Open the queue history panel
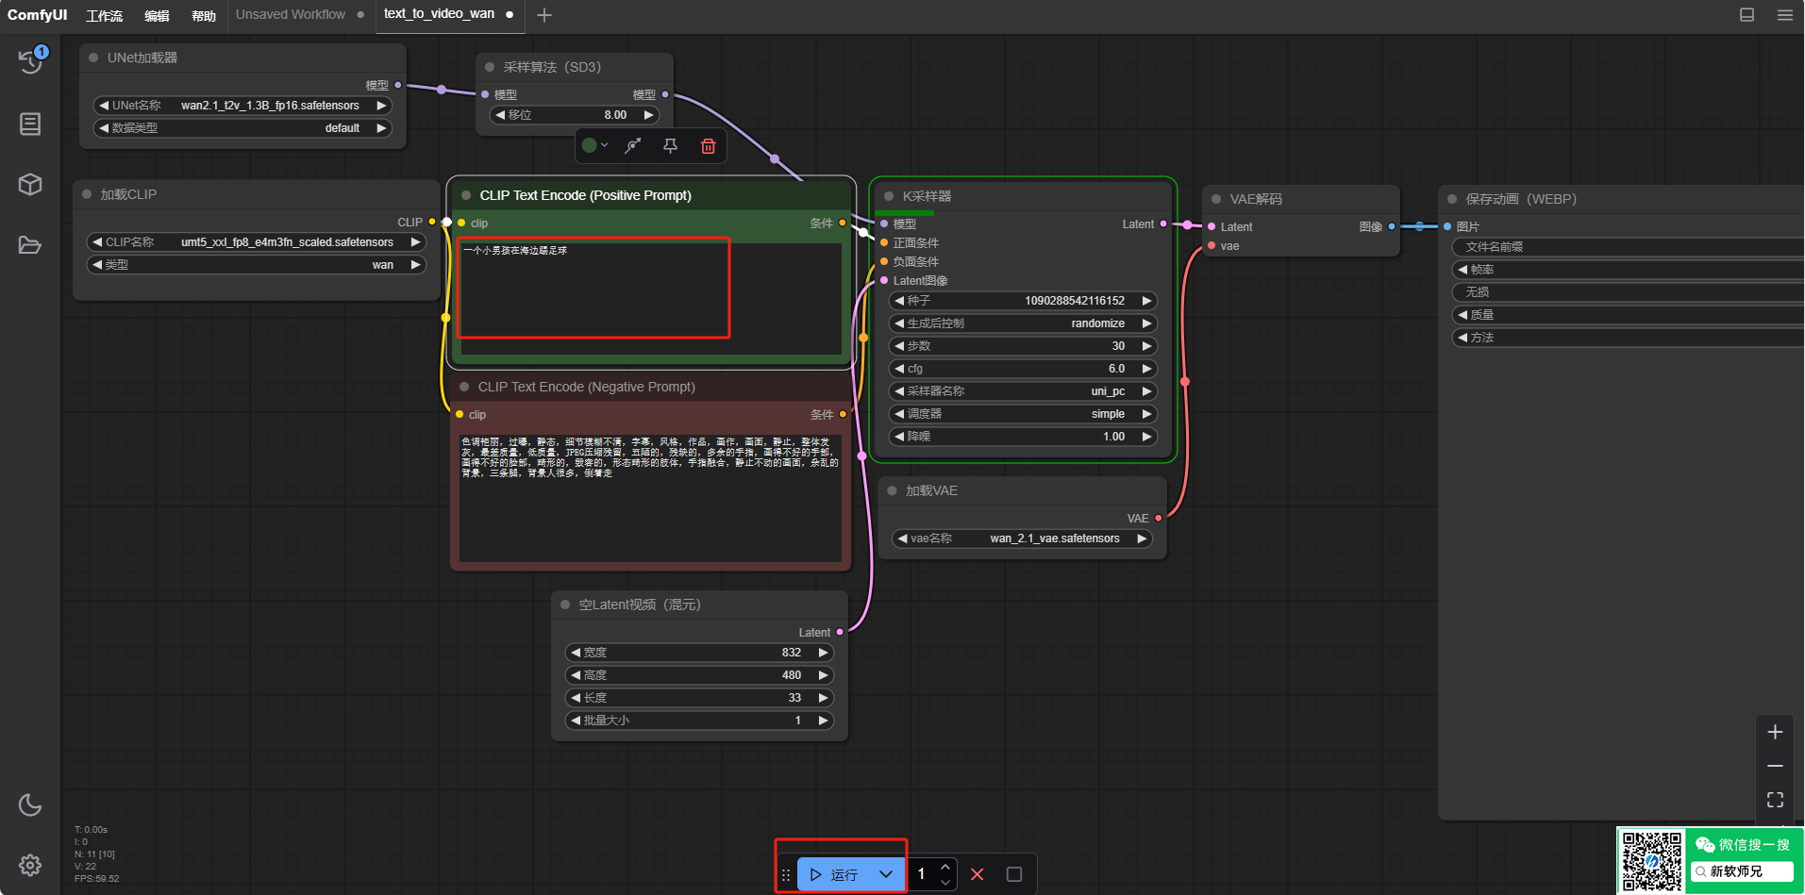Image resolution: width=1805 pixels, height=895 pixels. (30, 61)
